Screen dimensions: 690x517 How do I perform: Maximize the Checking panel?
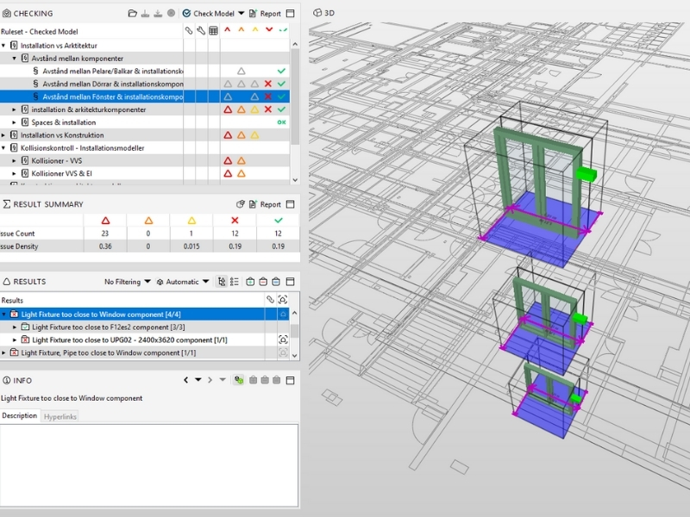click(x=291, y=14)
